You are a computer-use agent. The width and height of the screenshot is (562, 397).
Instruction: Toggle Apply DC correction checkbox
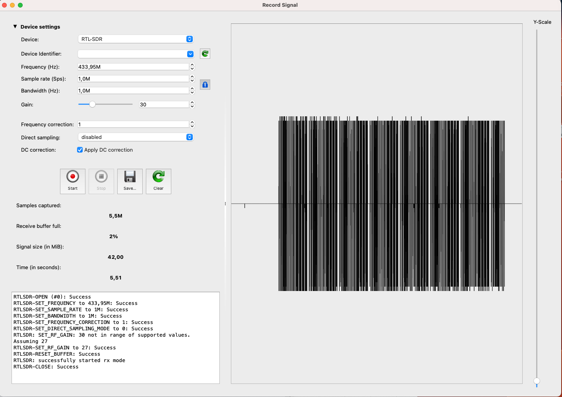(x=80, y=150)
